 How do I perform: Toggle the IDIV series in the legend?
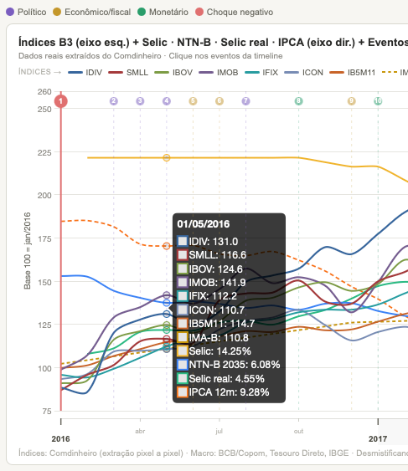(85, 73)
